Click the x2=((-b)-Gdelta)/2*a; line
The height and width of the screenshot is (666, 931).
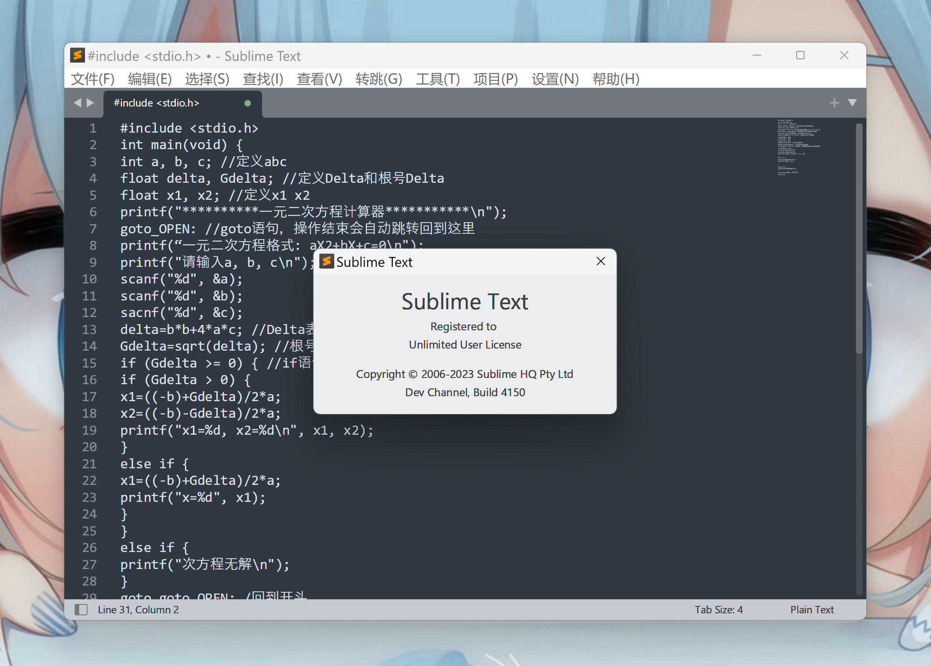(201, 414)
